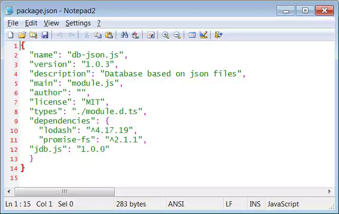Open the Settings menu
The width and height of the screenshot is (339, 214).
(78, 23)
